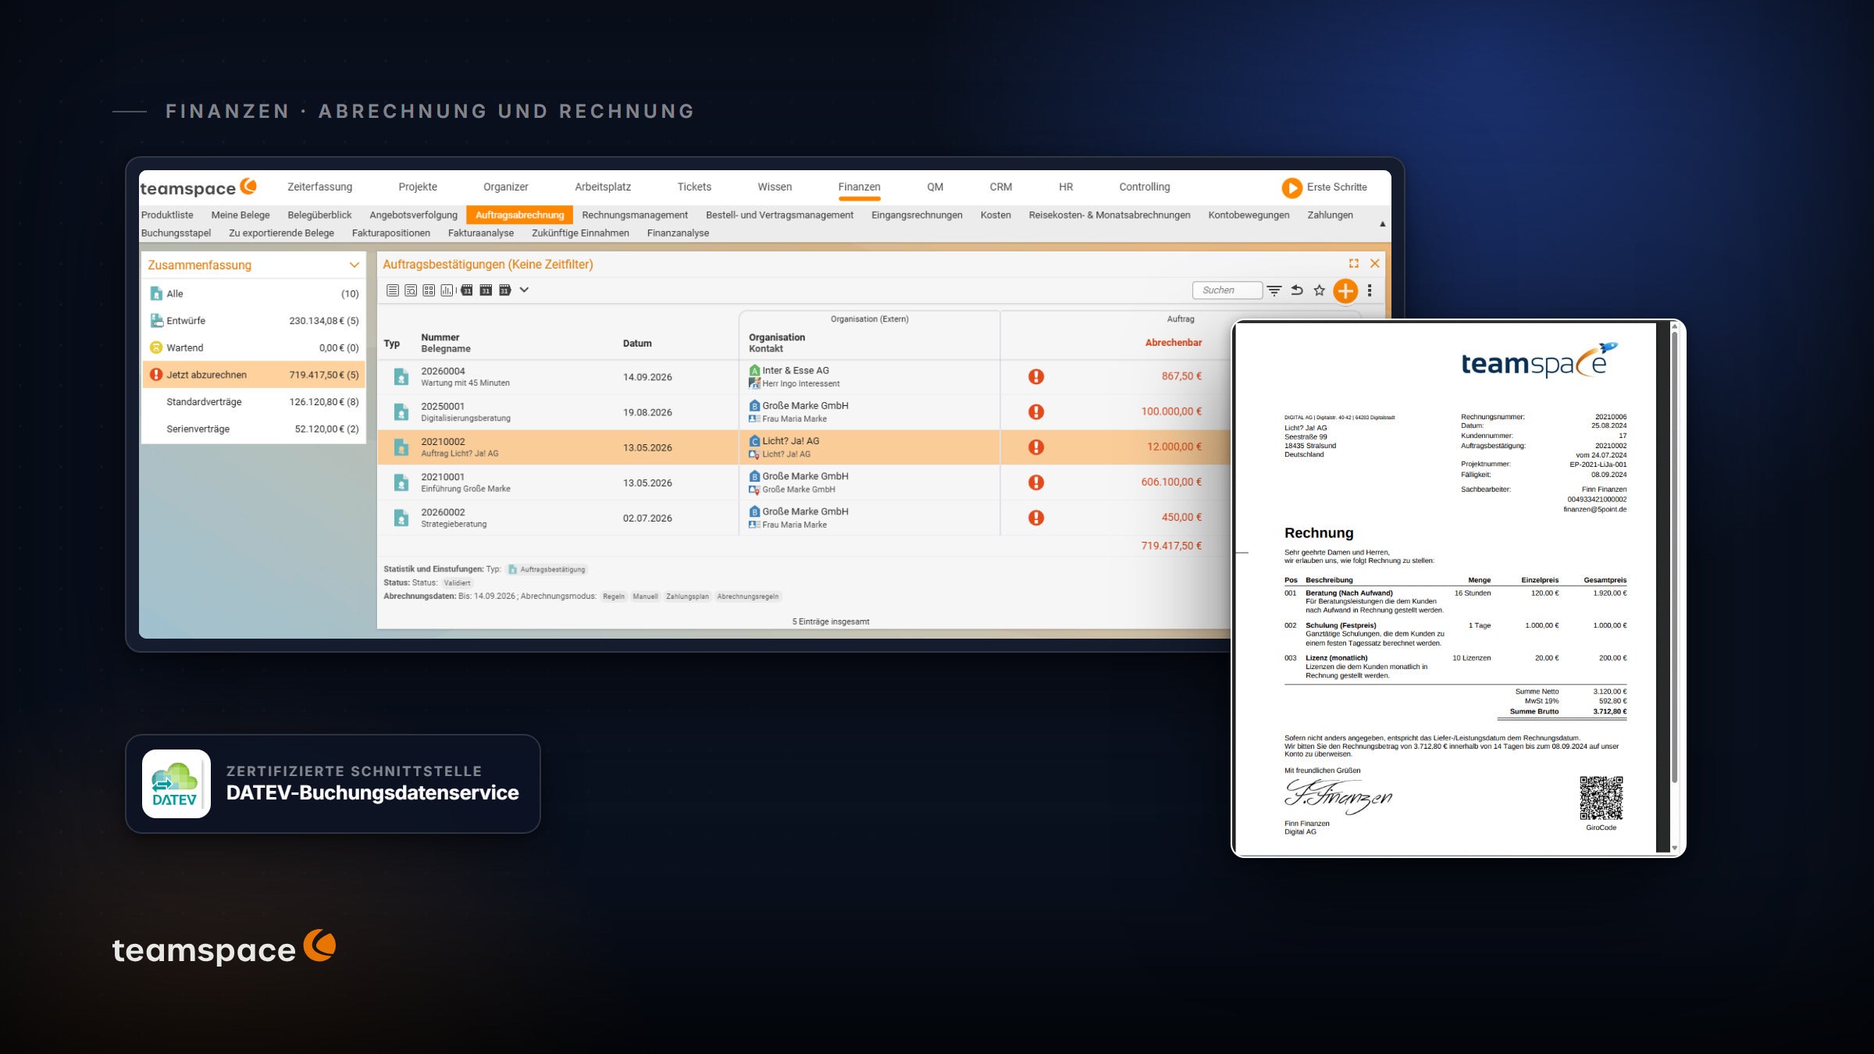Toggle the Zahlungsplan billing mode tag
The width and height of the screenshot is (1874, 1054).
click(x=687, y=596)
